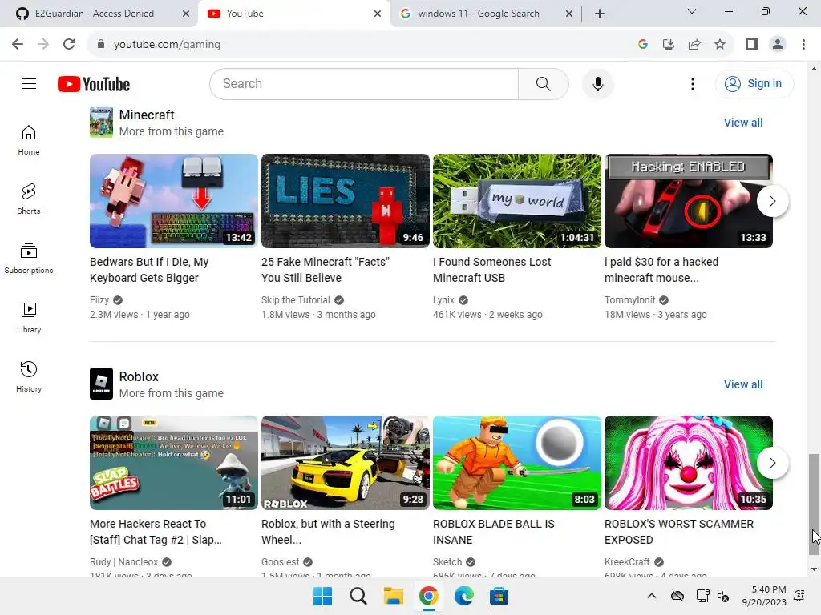Open Microsoft Store from taskbar
This screenshot has height=615, width=821.
pos(499,596)
